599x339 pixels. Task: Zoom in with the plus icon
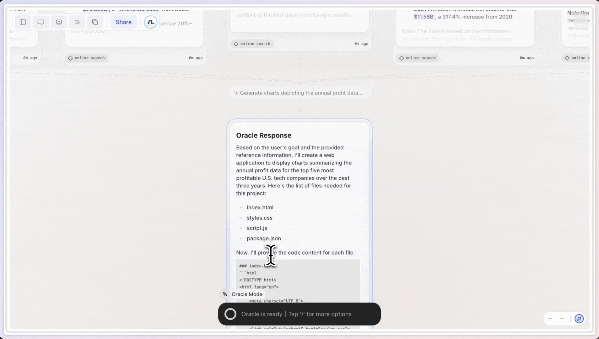click(550, 319)
